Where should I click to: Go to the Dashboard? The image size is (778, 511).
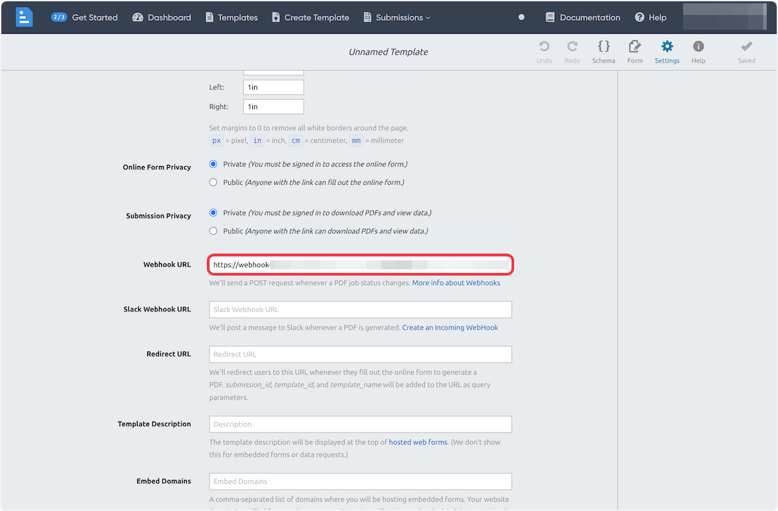(161, 18)
